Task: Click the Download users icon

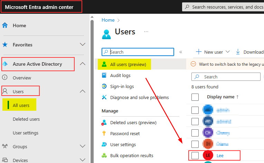Action: (238, 52)
